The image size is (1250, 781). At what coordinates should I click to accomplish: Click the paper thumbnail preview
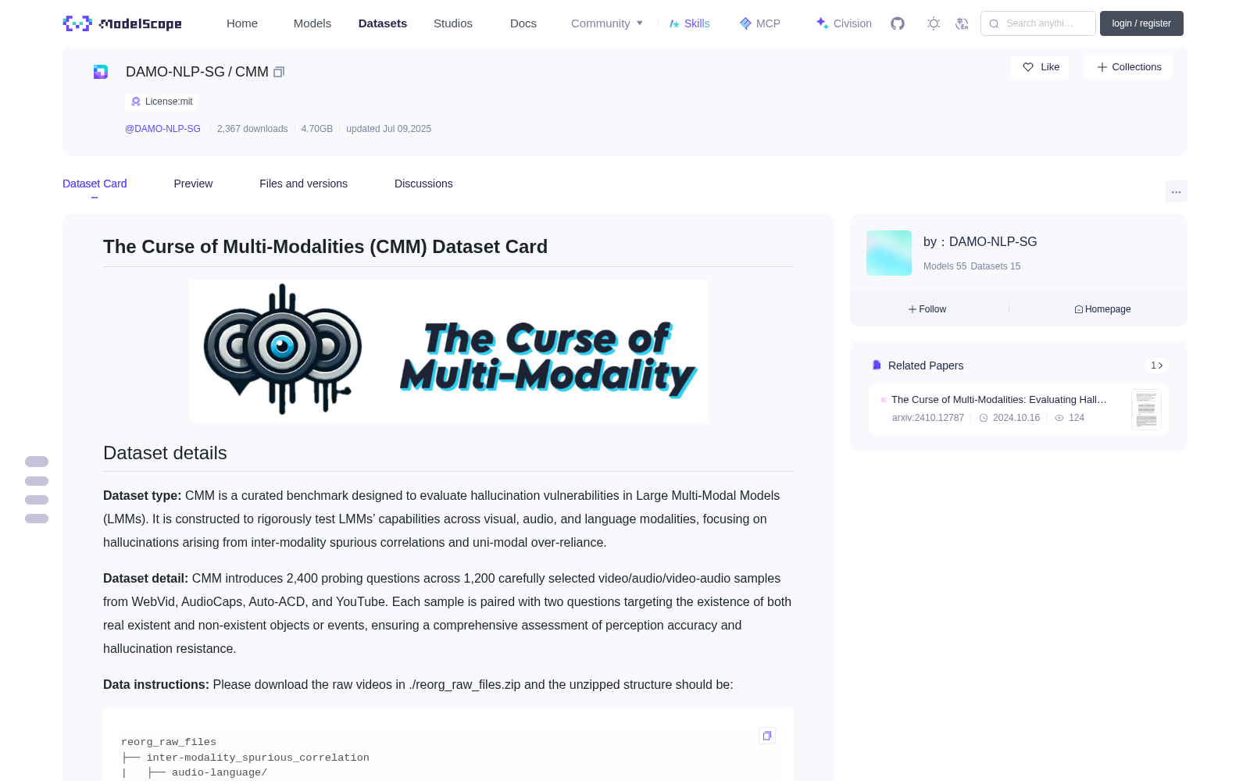pyautogui.click(x=1146, y=409)
